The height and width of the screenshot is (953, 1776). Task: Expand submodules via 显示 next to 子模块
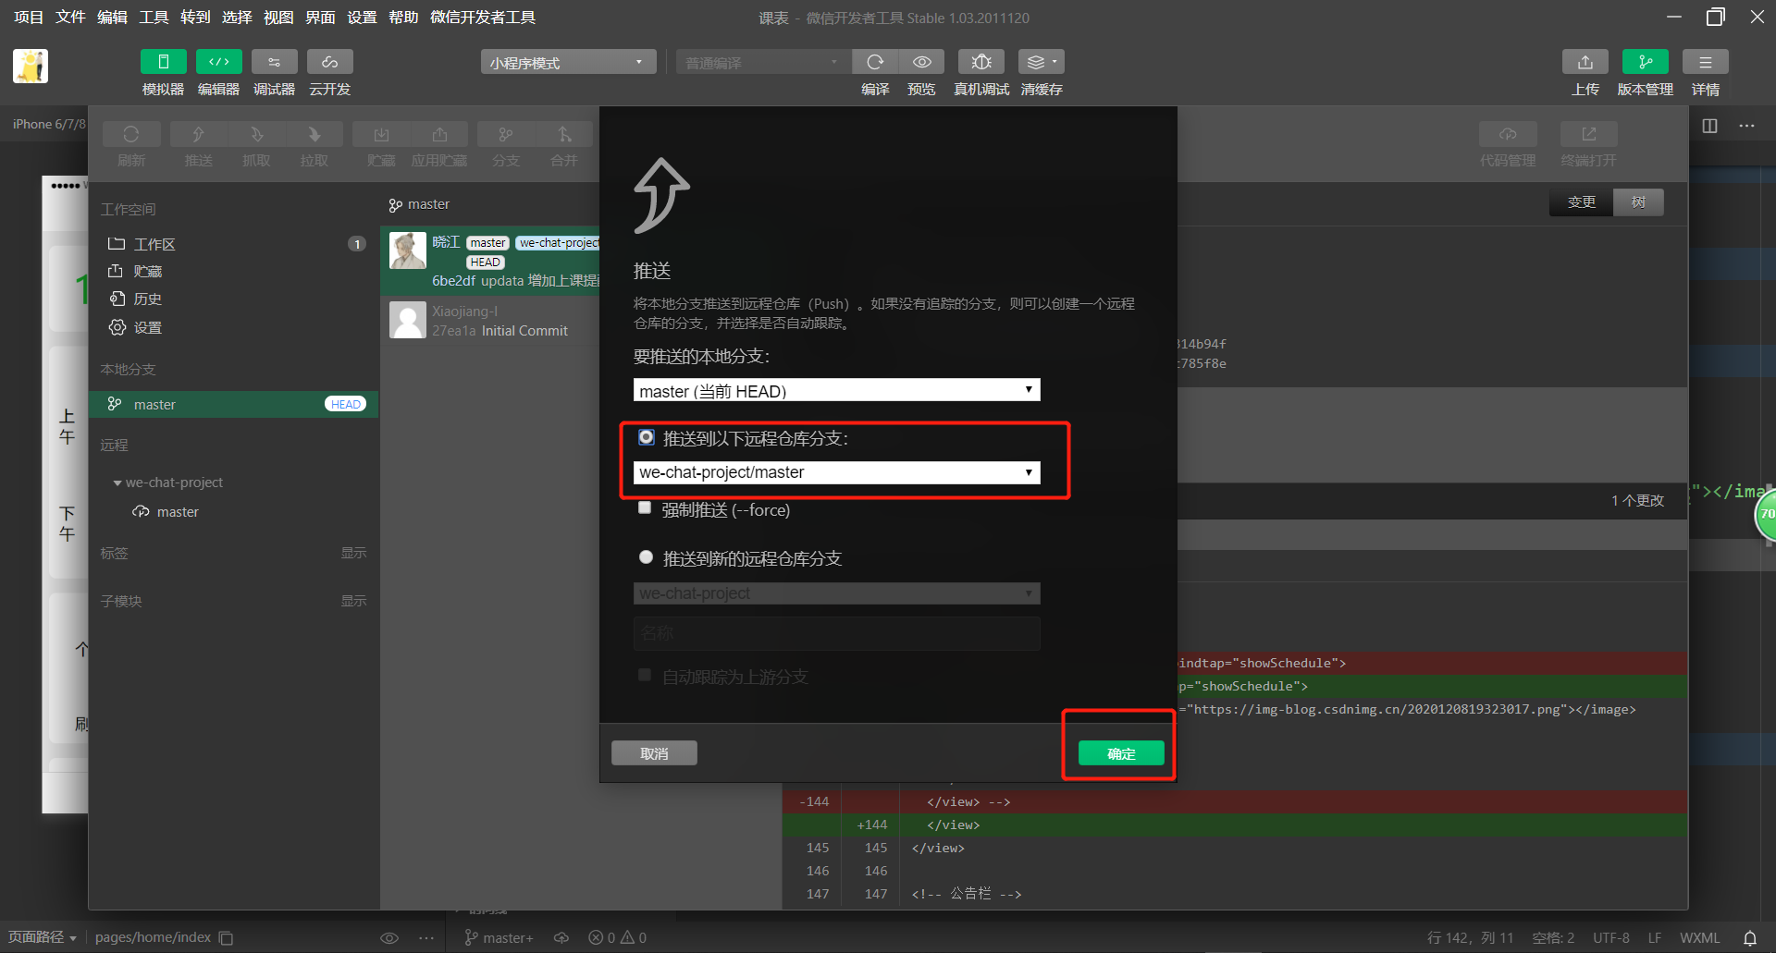tap(353, 601)
